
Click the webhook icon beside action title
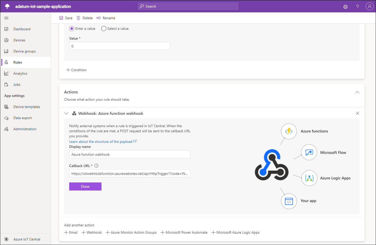[74, 114]
